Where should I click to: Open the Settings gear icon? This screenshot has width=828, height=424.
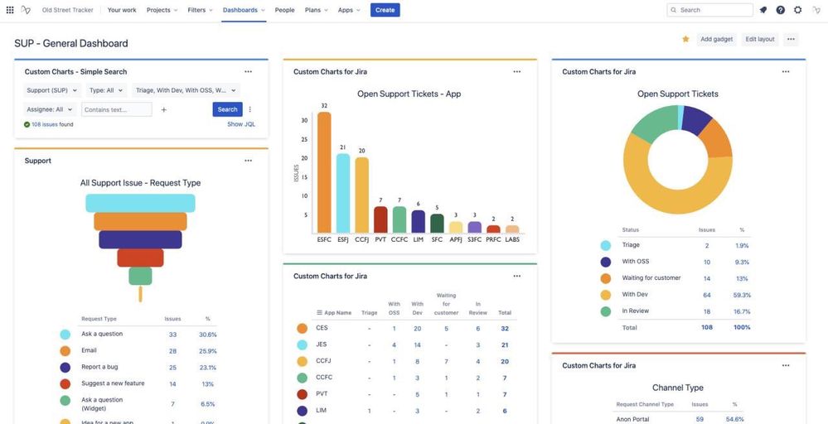pyautogui.click(x=798, y=10)
